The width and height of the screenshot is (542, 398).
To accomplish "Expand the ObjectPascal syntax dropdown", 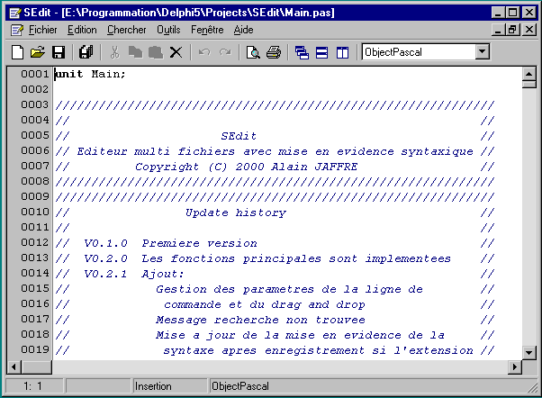I will click(482, 52).
